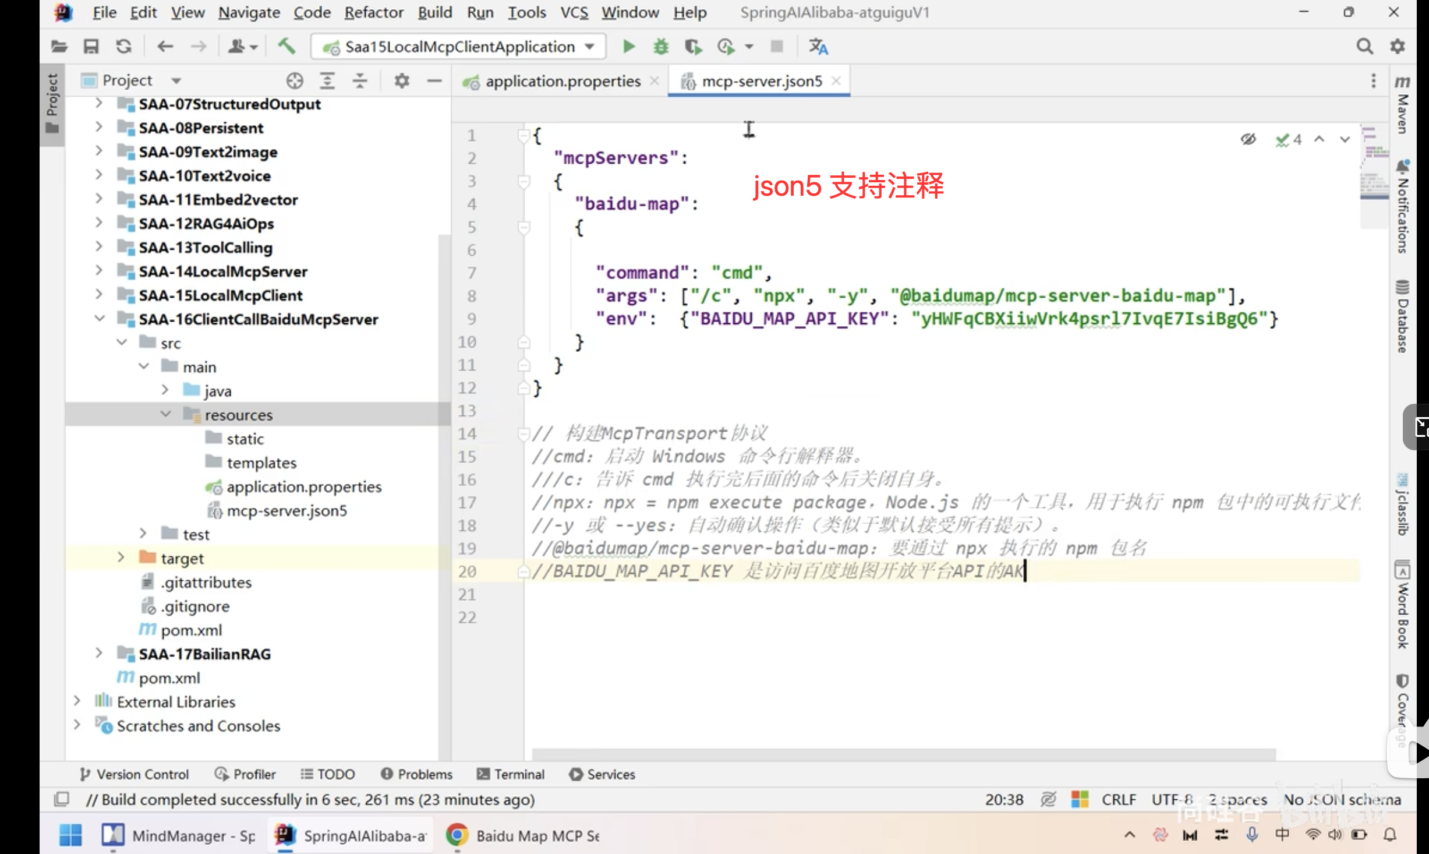The width and height of the screenshot is (1429, 854).
Task: Click the editor horizontal scrollbar
Action: (903, 754)
